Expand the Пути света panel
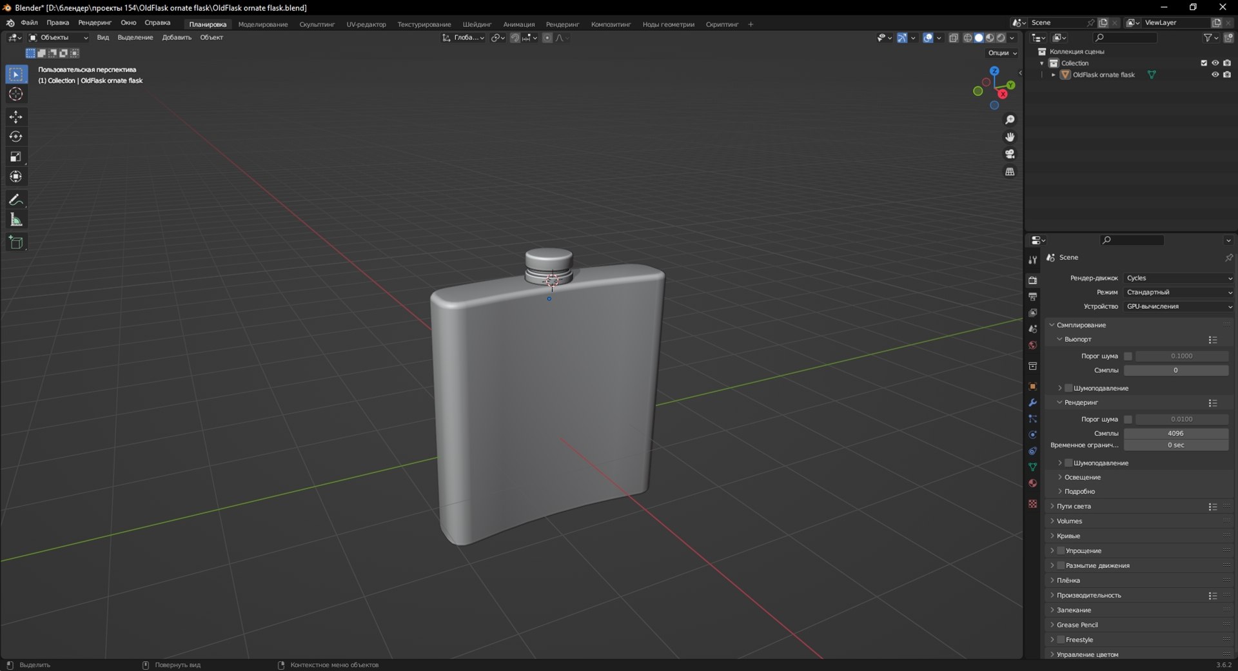Image resolution: width=1238 pixels, height=671 pixels. point(1074,507)
